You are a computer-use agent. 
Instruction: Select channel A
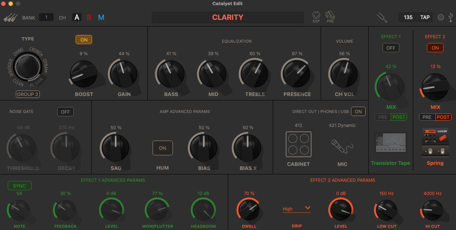click(77, 17)
